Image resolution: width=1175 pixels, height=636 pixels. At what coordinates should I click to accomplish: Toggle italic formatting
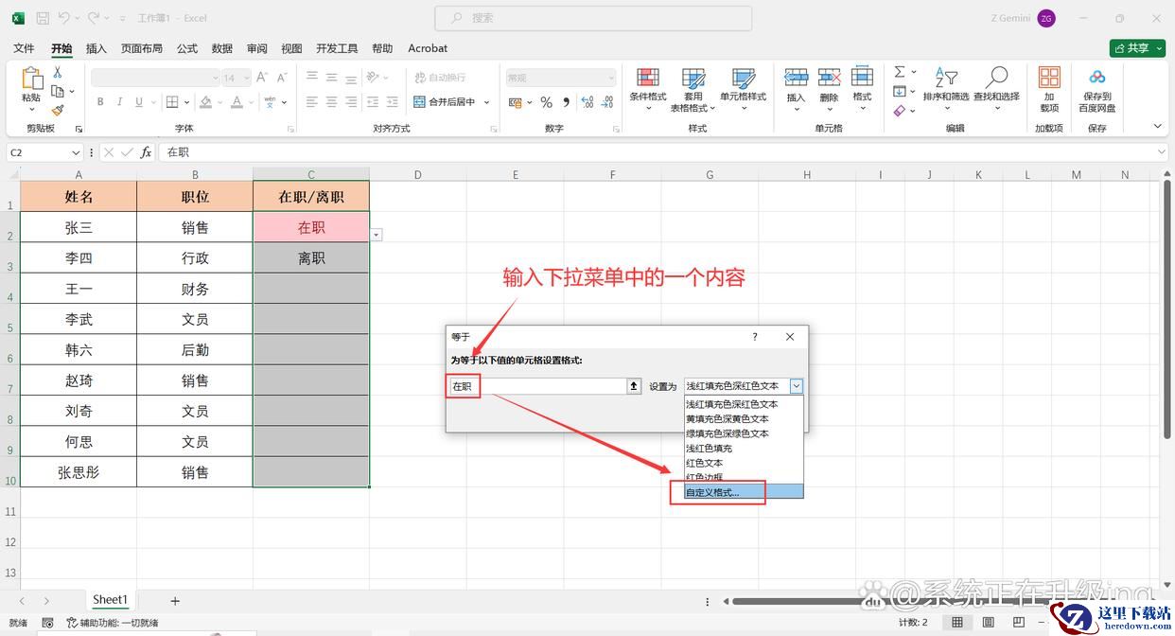click(120, 102)
